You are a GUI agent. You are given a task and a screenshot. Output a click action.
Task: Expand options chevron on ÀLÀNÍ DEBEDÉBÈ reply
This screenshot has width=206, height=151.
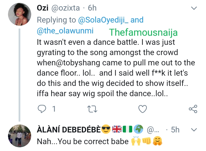pyautogui.click(x=194, y=130)
